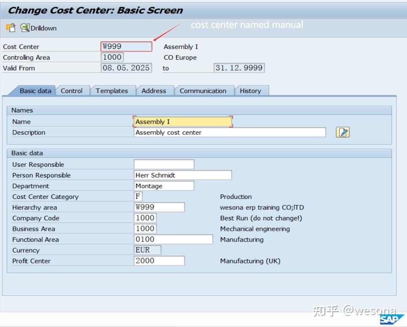Screen dimensions: 407x327
Task: Focus the empty User Responsible field
Action: 164,164
